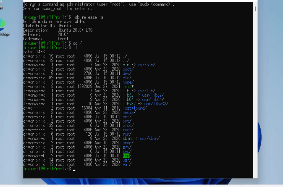The height and width of the screenshot is (187, 283).
Task: Click the highlighted tmp/ directory entry
Action: (x=126, y=156)
